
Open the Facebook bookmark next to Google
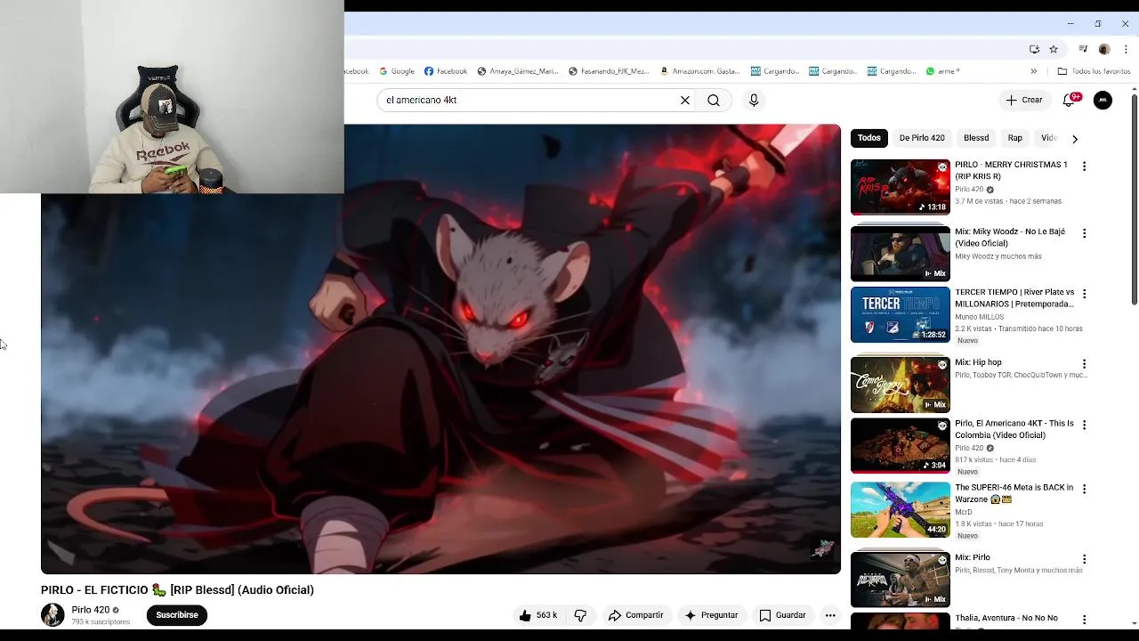[x=446, y=71]
